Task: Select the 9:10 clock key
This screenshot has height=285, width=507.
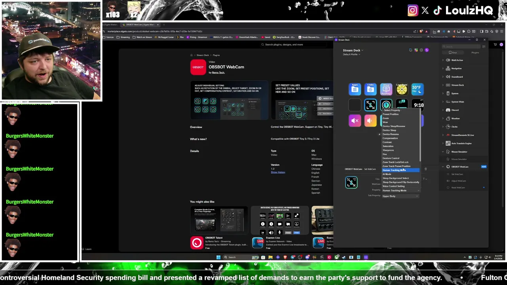Action: pyautogui.click(x=418, y=105)
